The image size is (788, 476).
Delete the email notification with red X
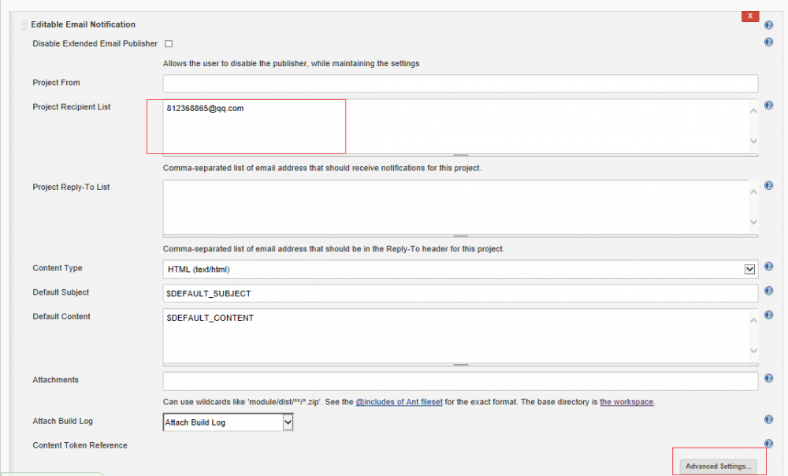click(x=750, y=16)
